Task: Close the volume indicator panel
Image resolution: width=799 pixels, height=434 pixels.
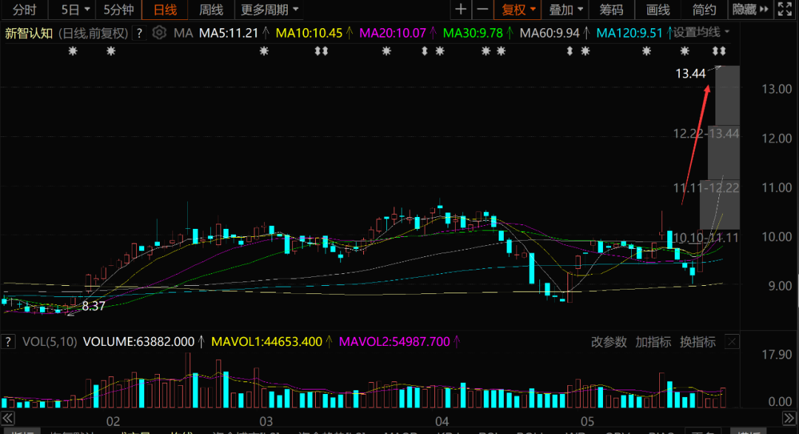Action: [732, 341]
